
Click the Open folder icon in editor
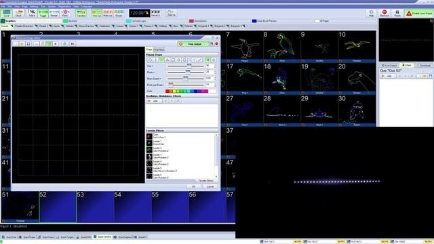[x=22, y=43]
